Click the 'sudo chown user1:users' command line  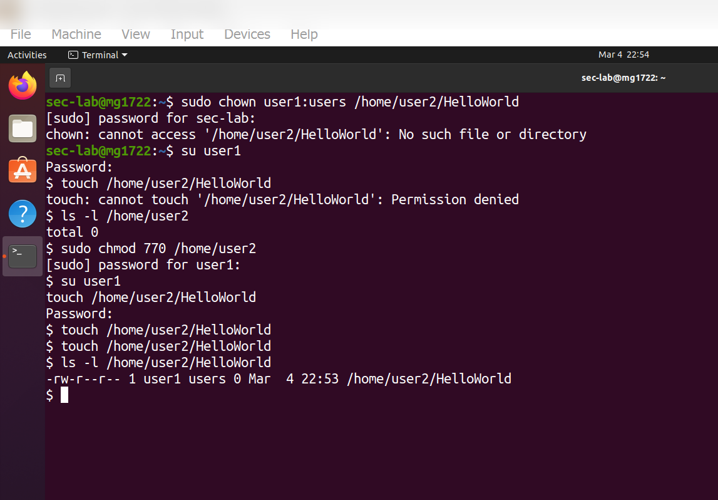click(x=282, y=102)
